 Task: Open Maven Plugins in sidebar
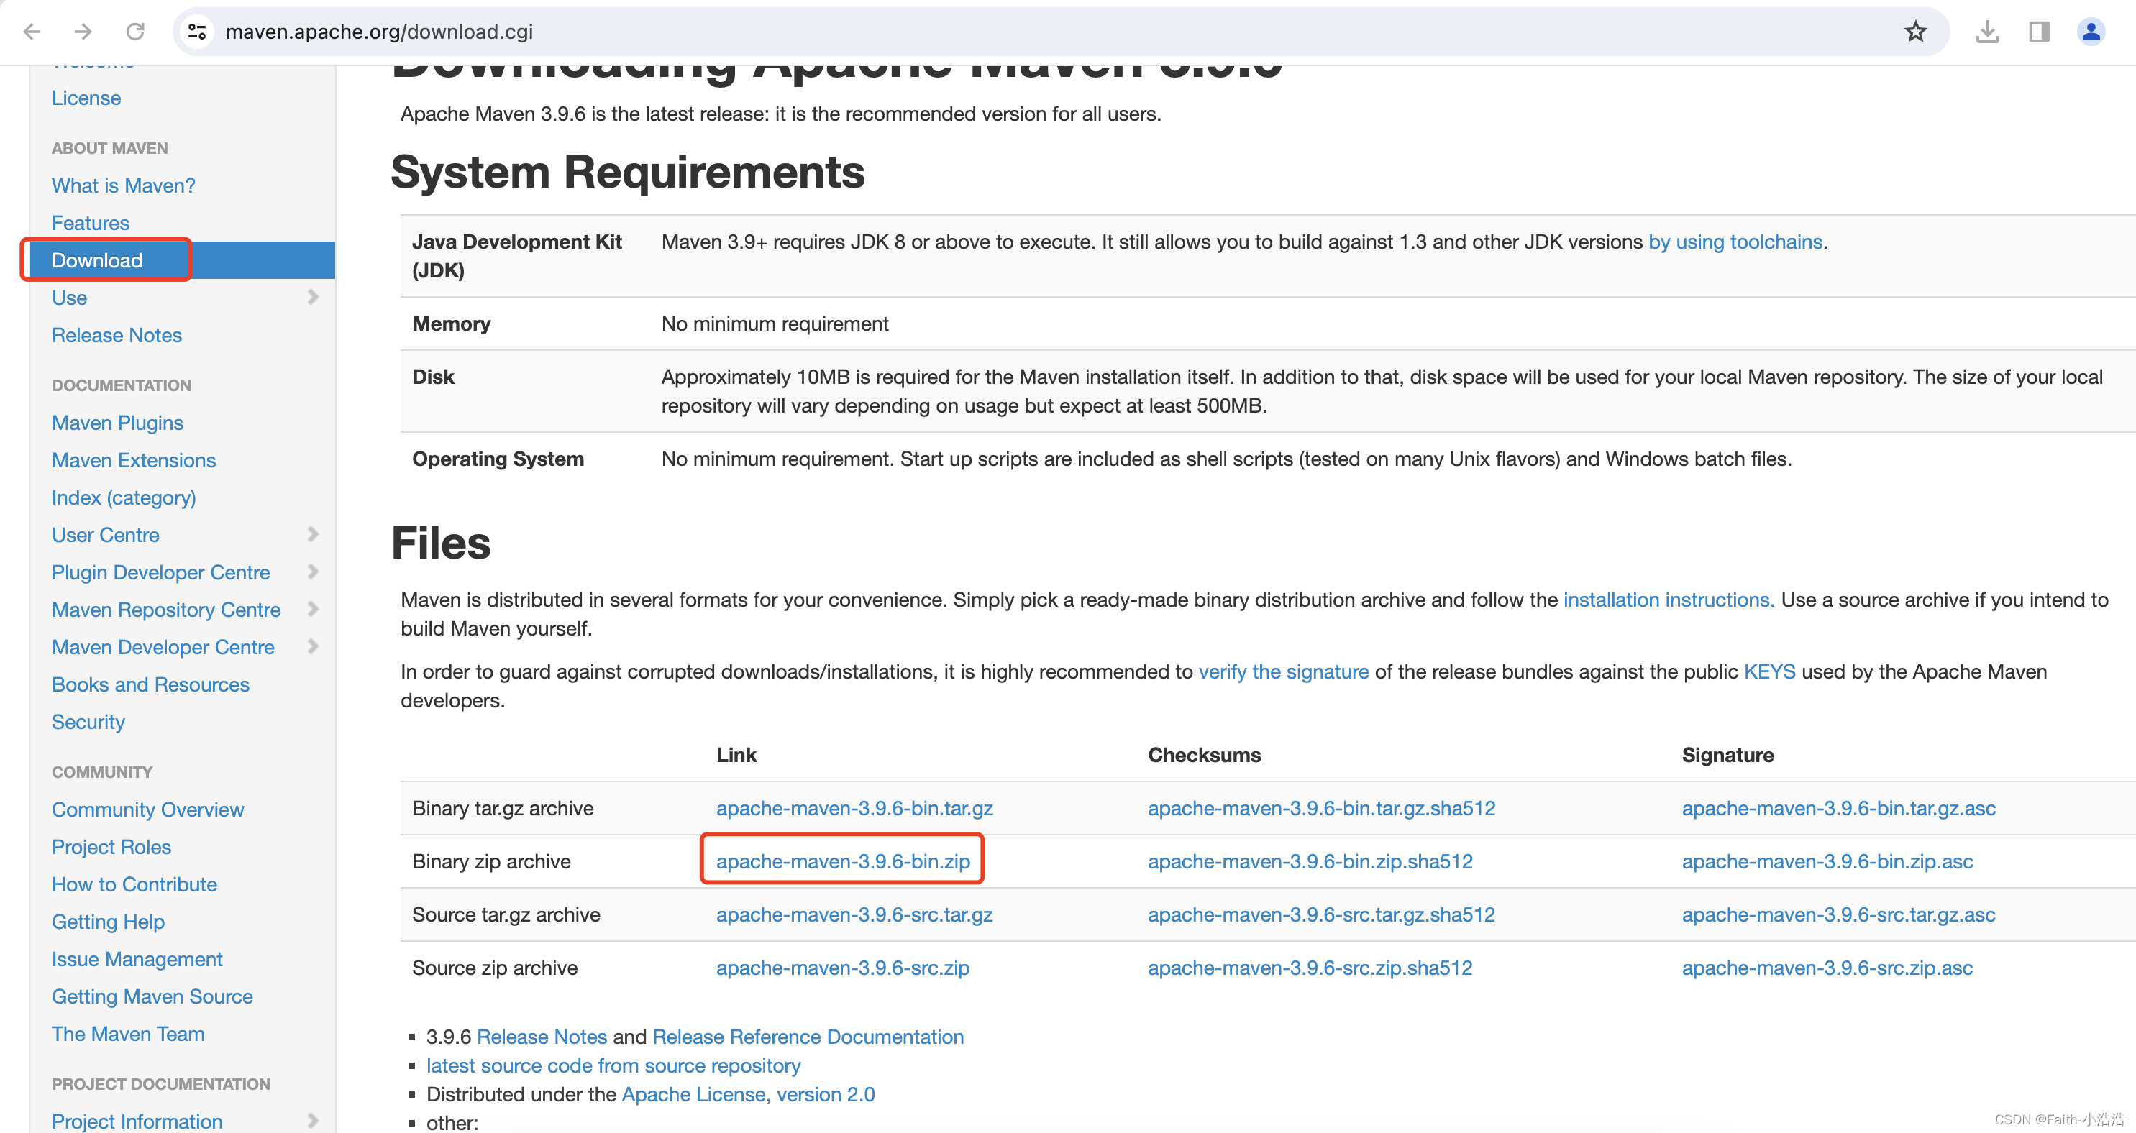(118, 423)
